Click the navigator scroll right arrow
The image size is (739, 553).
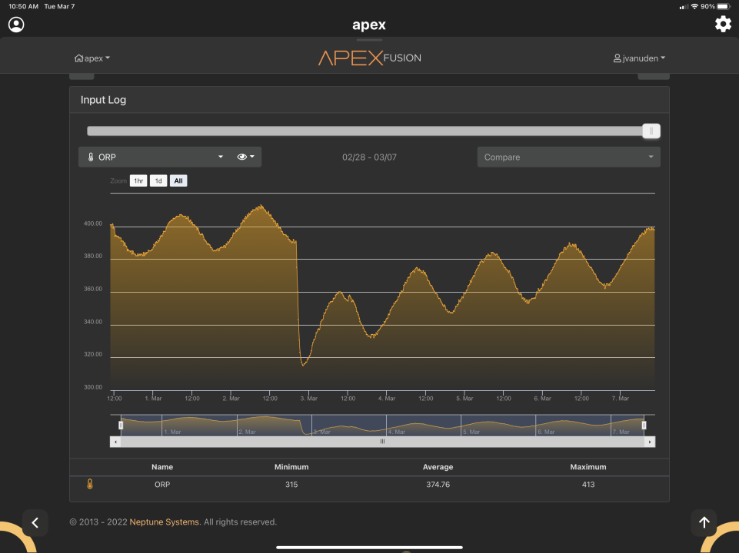pyautogui.click(x=651, y=442)
